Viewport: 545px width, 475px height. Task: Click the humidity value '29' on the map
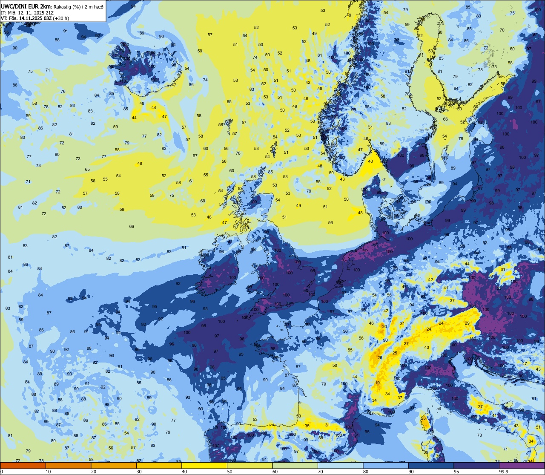click(x=467, y=323)
